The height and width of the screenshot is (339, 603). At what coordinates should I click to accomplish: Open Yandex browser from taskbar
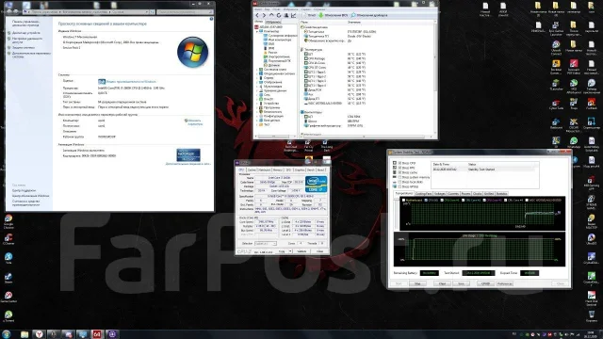(39, 334)
